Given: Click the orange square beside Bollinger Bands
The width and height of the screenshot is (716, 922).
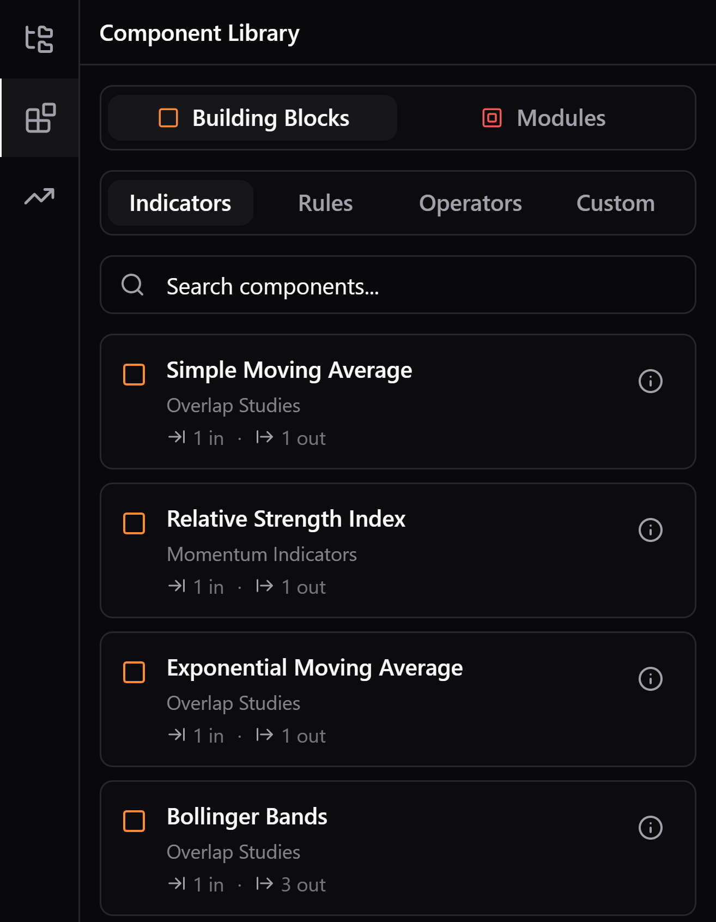Looking at the screenshot, I should click(x=134, y=821).
